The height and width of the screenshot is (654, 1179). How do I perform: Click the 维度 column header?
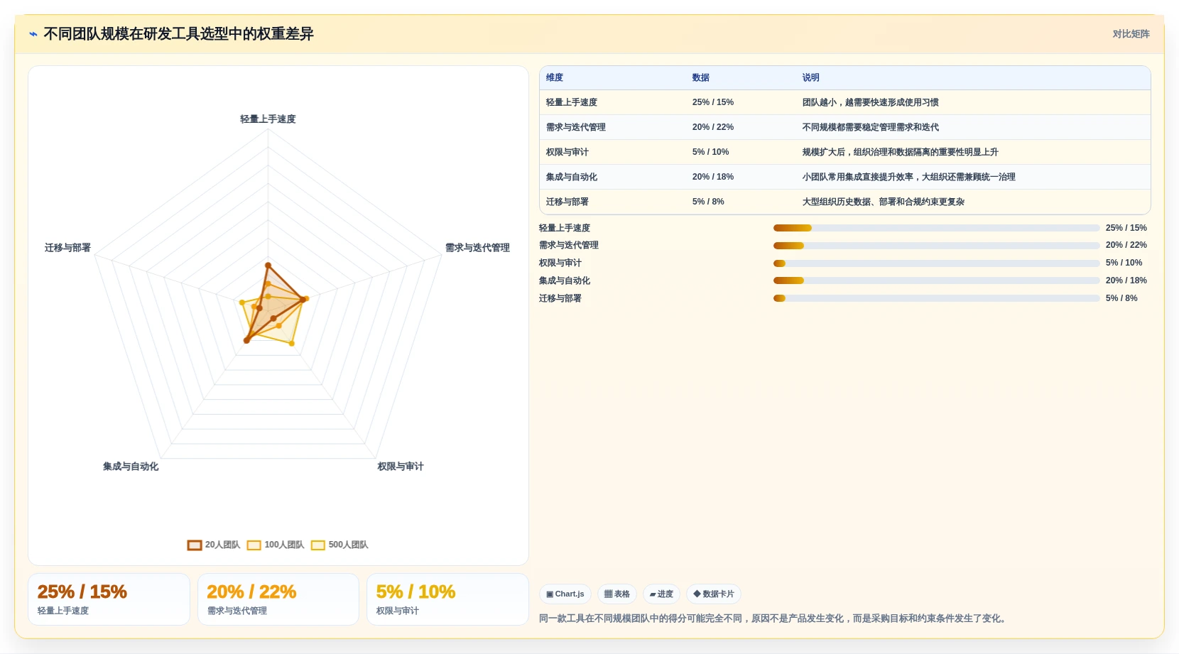(x=555, y=77)
